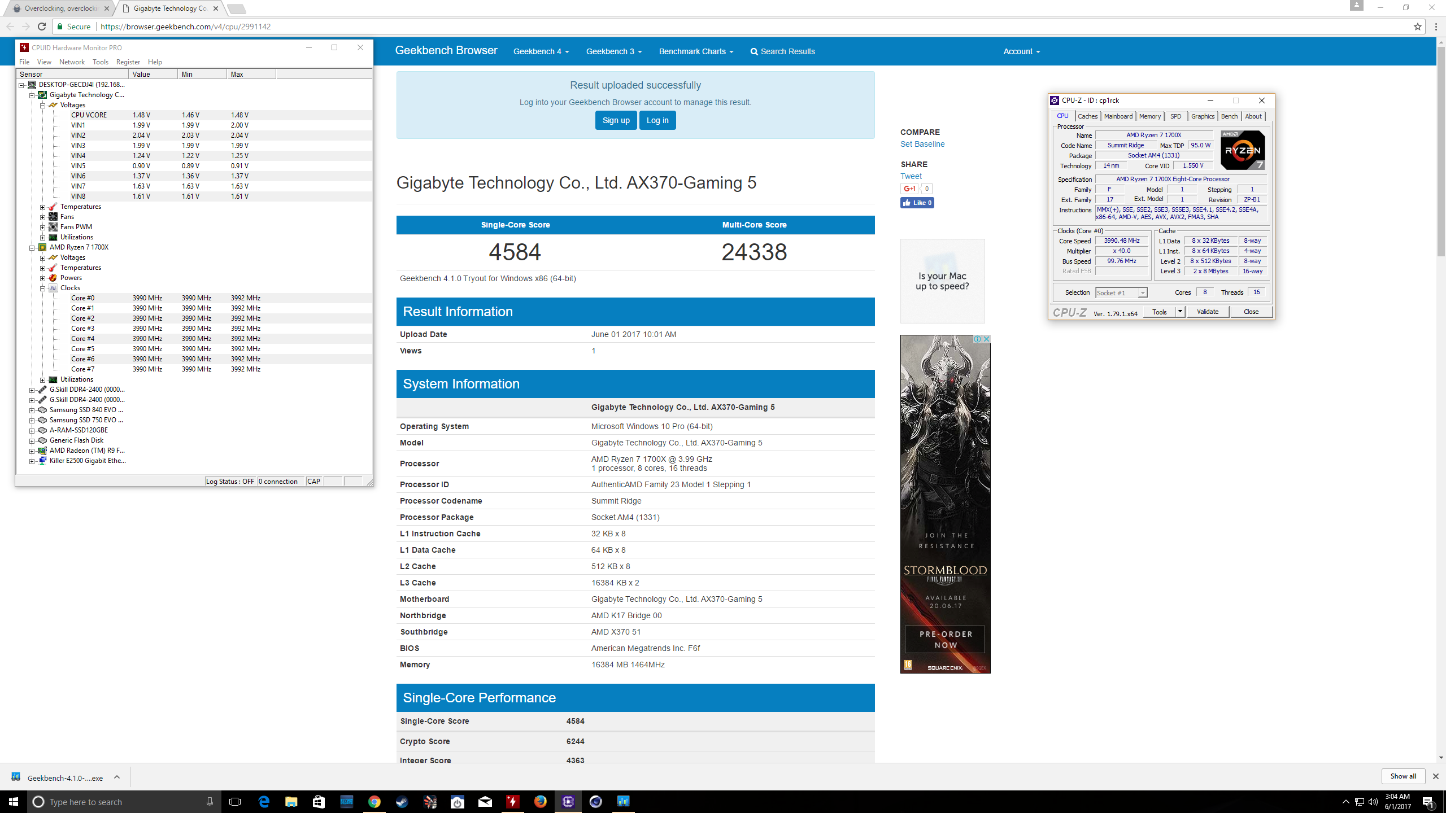Click the Cortana search box
Viewport: 1446px width, 813px height.
point(123,802)
